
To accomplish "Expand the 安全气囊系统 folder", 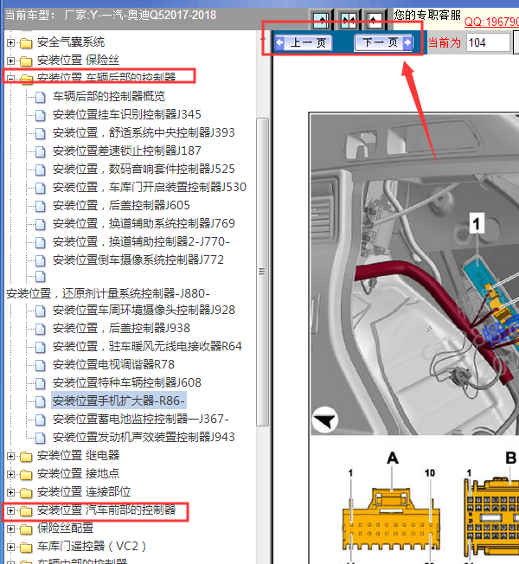I will [10, 42].
